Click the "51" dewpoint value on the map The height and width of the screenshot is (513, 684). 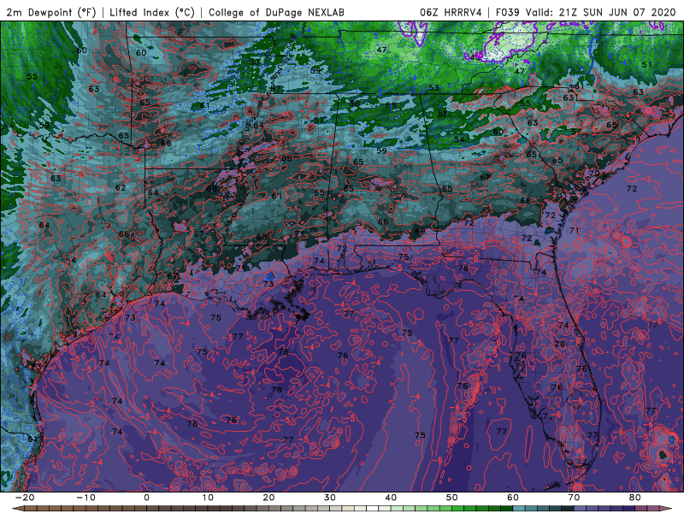[x=646, y=65]
